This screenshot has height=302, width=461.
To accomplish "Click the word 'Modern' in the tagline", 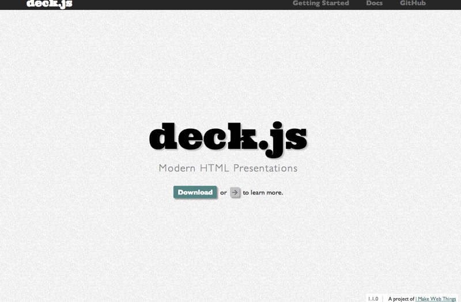I will (177, 169).
